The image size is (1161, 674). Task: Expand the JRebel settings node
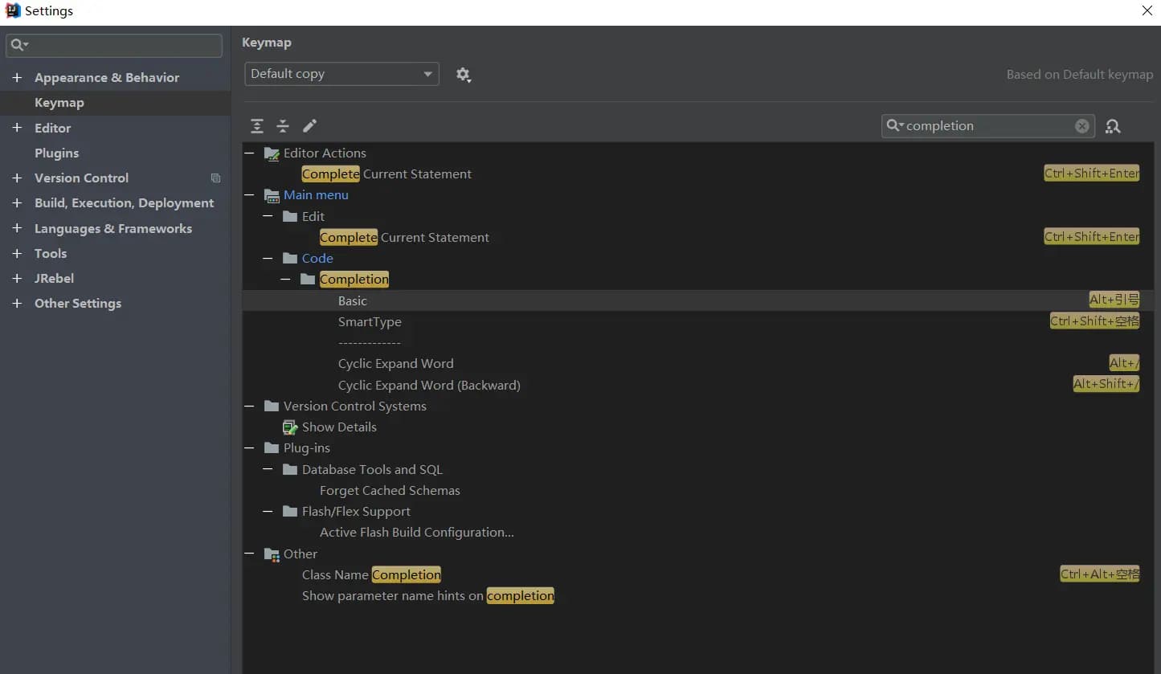coord(17,278)
